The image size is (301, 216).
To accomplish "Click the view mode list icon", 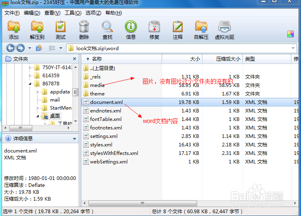I will (52, 48).
